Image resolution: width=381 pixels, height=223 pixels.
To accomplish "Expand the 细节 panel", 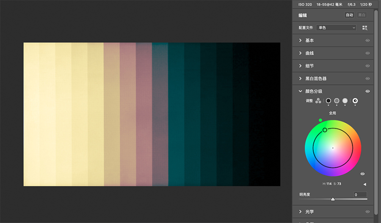I will tap(301, 66).
